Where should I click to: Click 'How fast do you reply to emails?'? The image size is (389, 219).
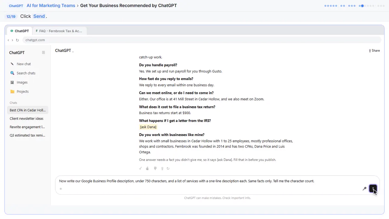click(x=166, y=79)
